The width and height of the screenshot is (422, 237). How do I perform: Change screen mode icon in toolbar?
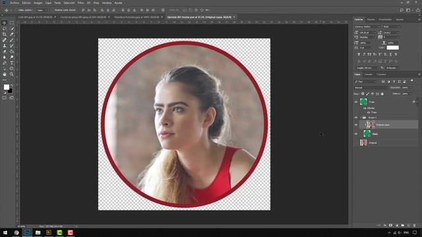12,98
